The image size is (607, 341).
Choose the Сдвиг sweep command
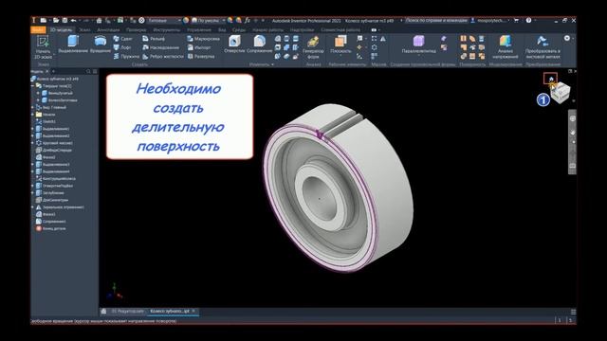[122, 39]
